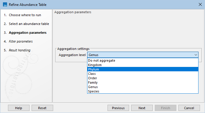Image resolution: width=205 pixels, height=113 pixels.
Task: Pick Phylum in the dropdown list
Action: [x=143, y=69]
